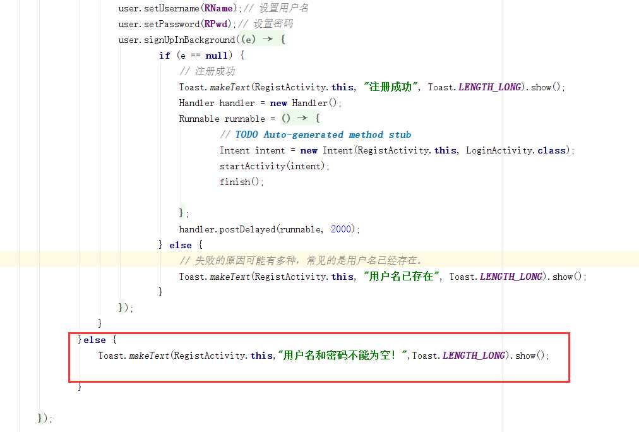Click the RName argument in setUsername

218,8
